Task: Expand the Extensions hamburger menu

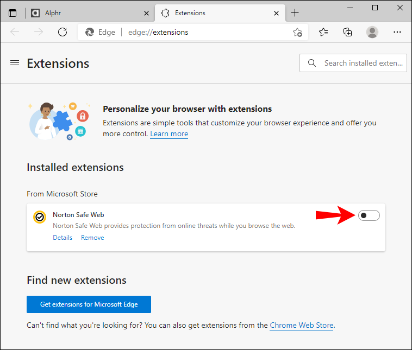Action: coord(15,63)
